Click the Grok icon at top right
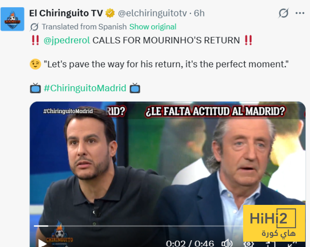This screenshot has width=310, height=247. (x=283, y=13)
